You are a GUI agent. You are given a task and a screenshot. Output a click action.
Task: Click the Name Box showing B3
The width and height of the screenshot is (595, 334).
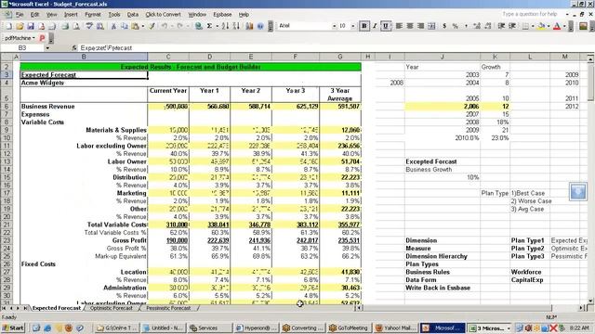(22, 48)
